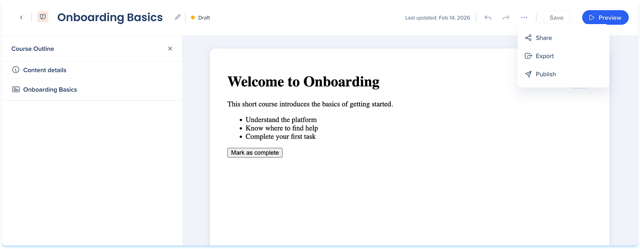Screen dimensions: 640x249
Task: Toggle the three-dot more options menu
Action: tap(524, 18)
